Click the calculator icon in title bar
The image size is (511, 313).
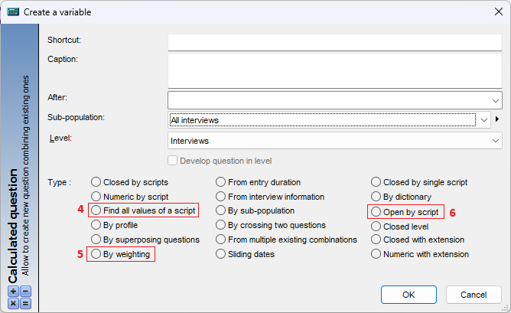tap(13, 12)
